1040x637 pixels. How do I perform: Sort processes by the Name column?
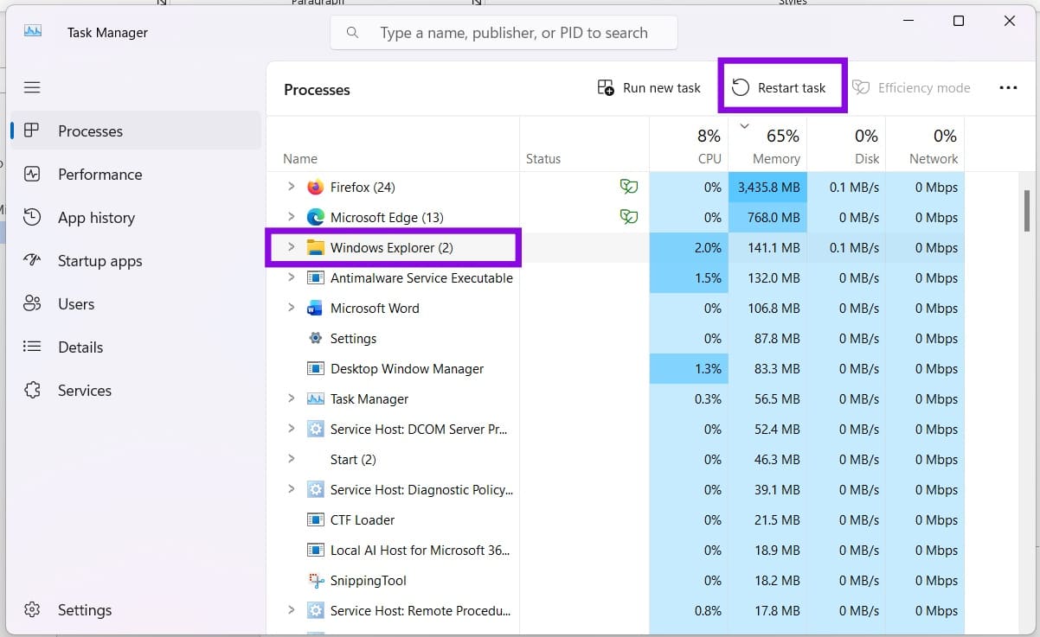pos(393,144)
